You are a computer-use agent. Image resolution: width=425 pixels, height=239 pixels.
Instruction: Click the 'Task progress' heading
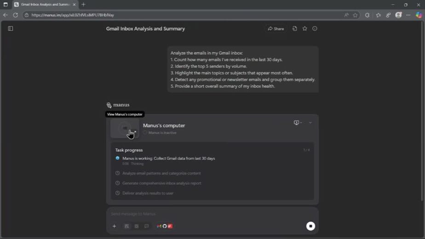129,150
